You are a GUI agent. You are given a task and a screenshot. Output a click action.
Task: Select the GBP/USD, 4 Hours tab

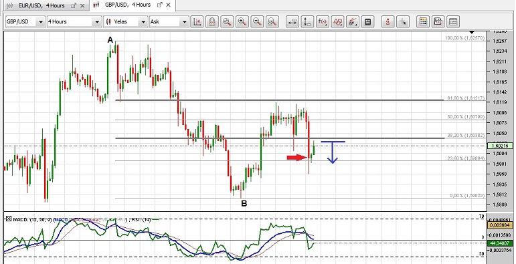[x=128, y=5]
